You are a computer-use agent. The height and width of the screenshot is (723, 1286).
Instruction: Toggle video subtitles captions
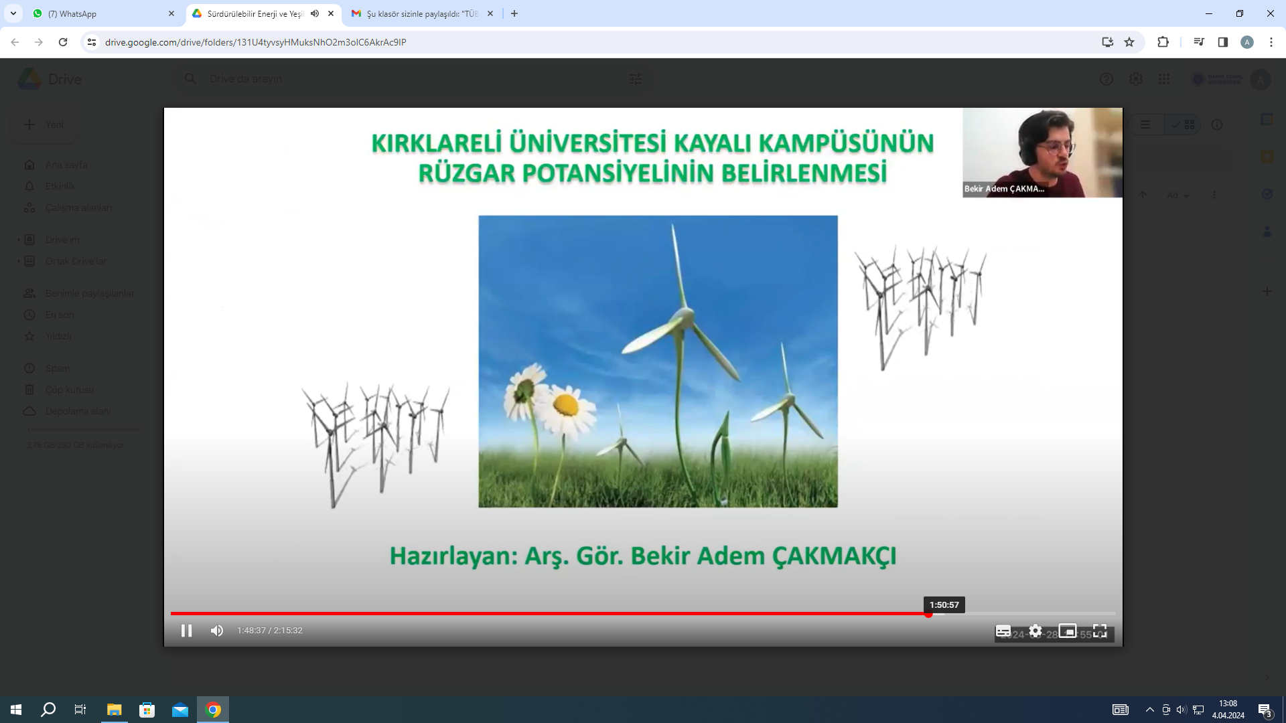pyautogui.click(x=1003, y=631)
